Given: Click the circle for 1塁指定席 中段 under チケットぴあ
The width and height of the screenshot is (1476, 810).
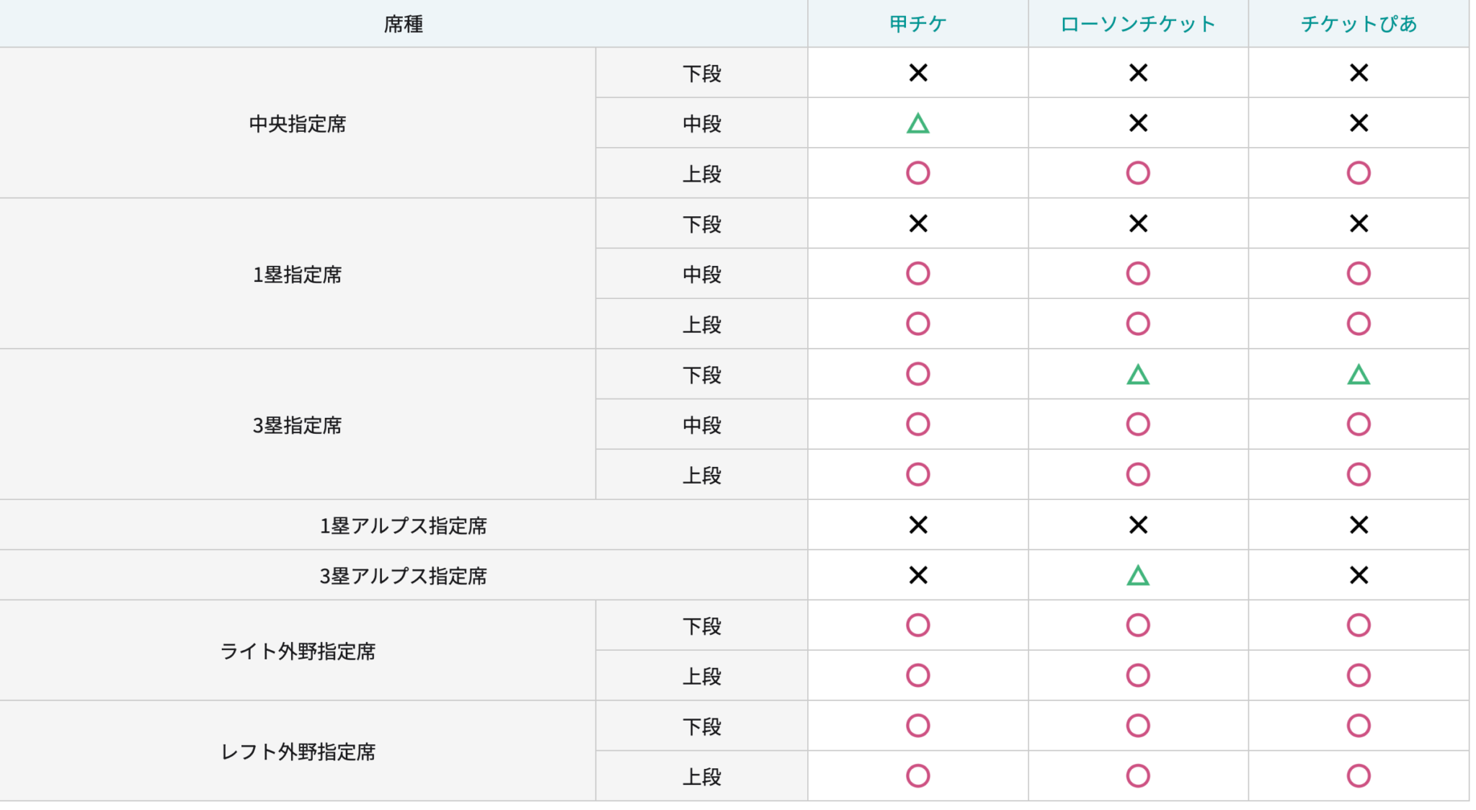Looking at the screenshot, I should (x=1358, y=274).
